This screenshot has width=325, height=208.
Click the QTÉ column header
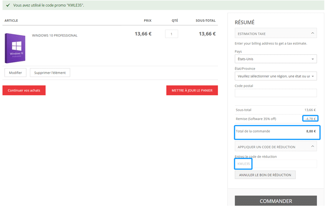(x=175, y=20)
